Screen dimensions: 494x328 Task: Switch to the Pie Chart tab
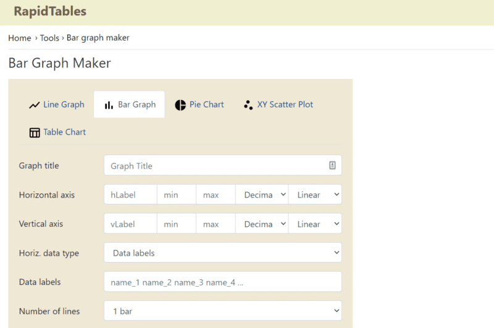coord(206,104)
